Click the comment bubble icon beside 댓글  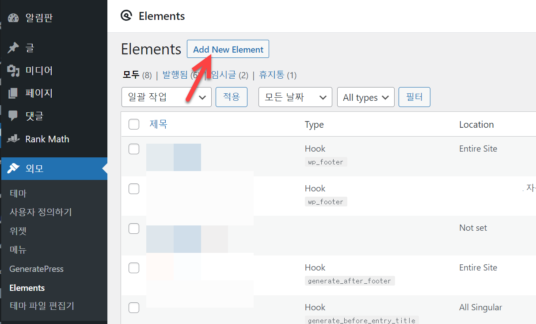pos(14,116)
